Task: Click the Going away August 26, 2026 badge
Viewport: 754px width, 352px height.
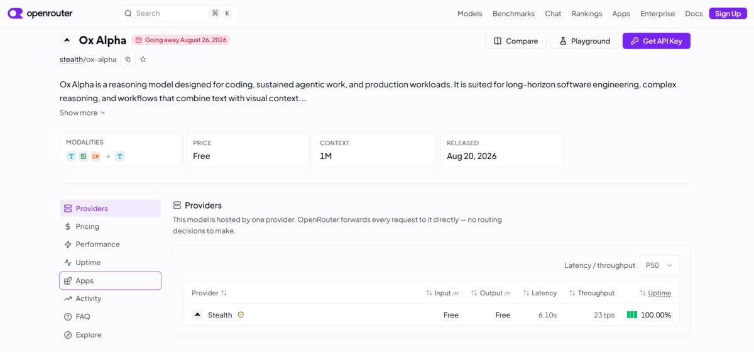Action: [181, 40]
